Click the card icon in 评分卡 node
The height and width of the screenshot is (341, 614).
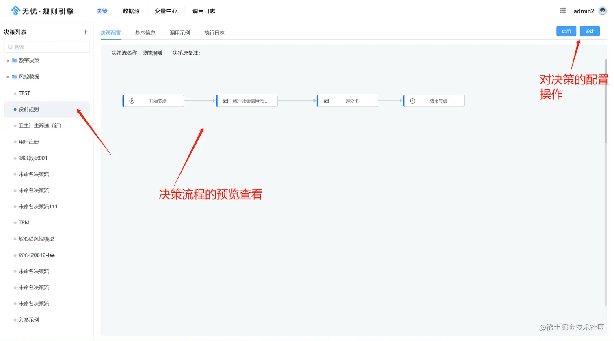[326, 101]
